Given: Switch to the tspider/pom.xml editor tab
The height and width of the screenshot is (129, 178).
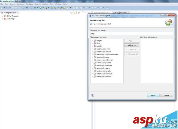Looking at the screenshot, I should tap(101, 13).
